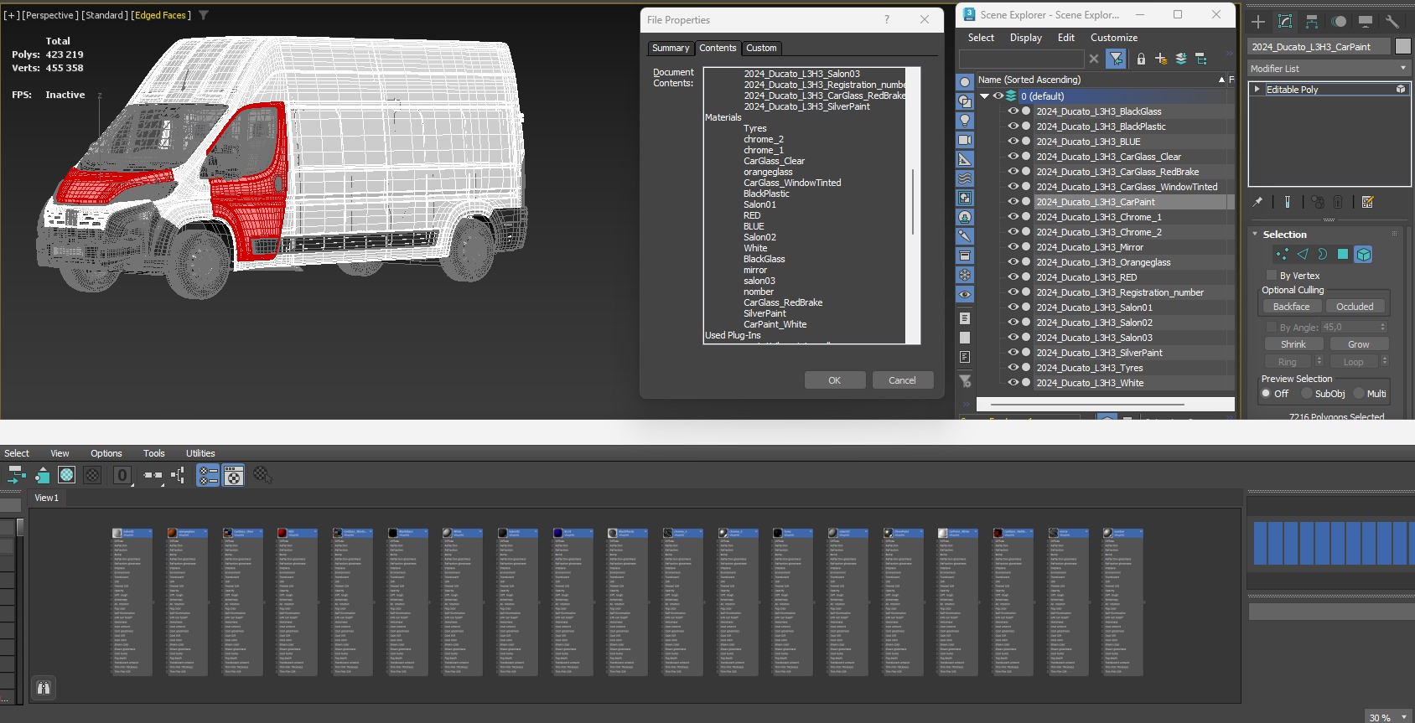Click binoculars search icon in material editor
The height and width of the screenshot is (723, 1415).
44,688
